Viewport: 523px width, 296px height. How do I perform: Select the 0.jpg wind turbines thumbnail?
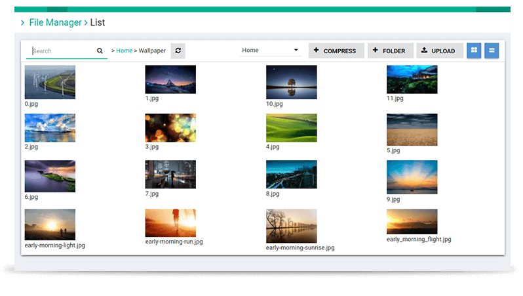pyautogui.click(x=50, y=82)
